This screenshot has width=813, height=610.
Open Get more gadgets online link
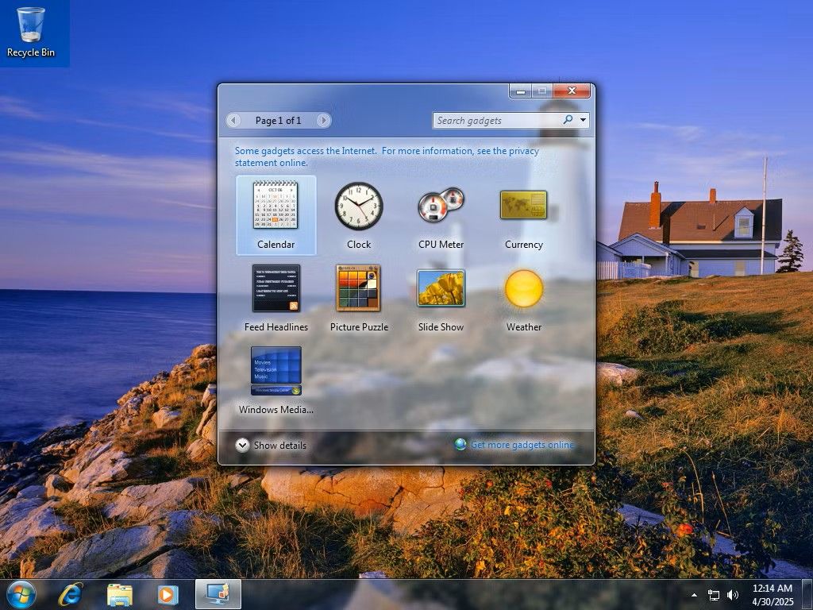520,445
